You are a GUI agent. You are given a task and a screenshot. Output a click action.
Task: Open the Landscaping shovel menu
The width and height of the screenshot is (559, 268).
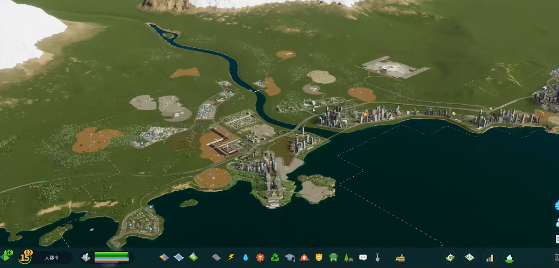coord(377,257)
